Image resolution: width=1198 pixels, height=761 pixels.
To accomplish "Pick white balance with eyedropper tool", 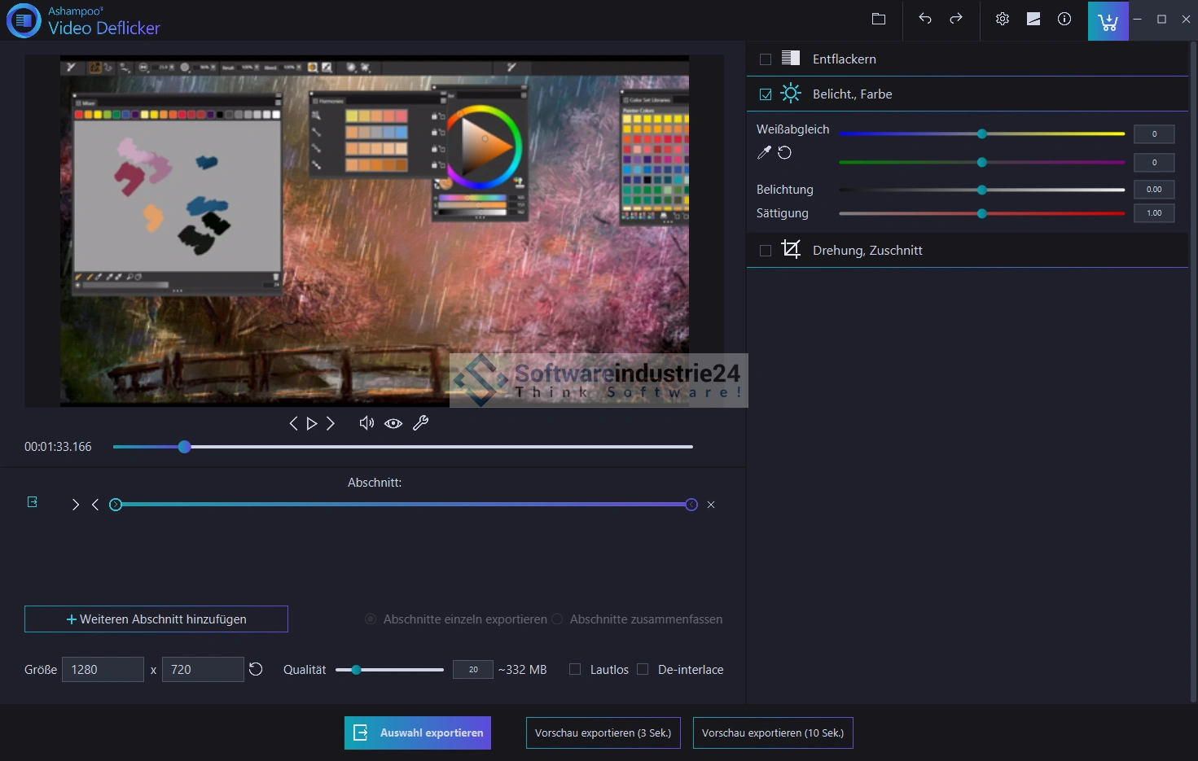I will (x=764, y=153).
